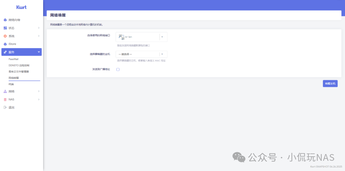
Task: Expand the 系统 menu chevron
Action: (x=39, y=36)
